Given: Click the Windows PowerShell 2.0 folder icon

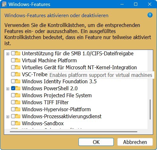Looking at the screenshot, I should coord(18,88).
